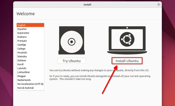Choose Italiano from the language list
Screen dimensions: 175x106
[x=30, y=60]
